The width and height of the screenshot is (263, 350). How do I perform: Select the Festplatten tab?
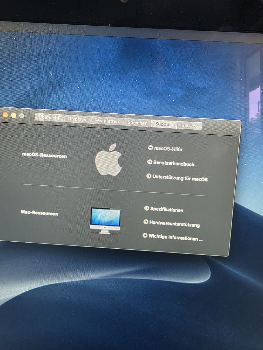107,121
